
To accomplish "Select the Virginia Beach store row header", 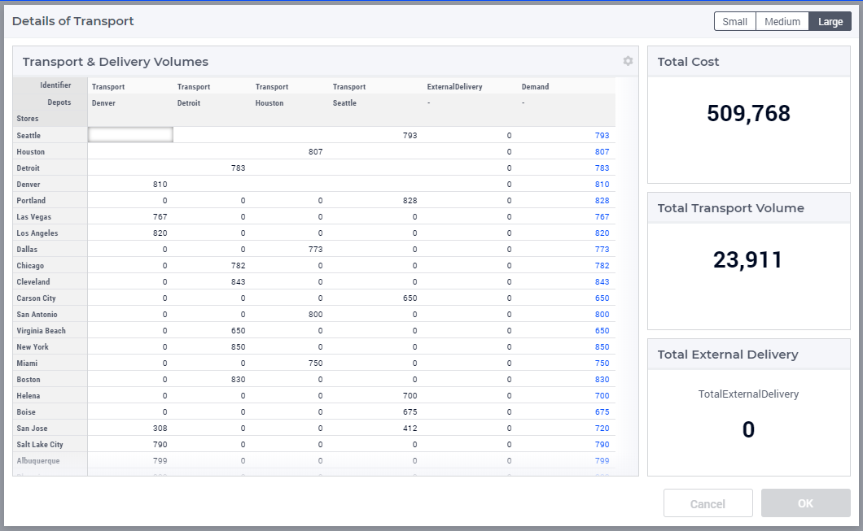I will pyautogui.click(x=50, y=330).
